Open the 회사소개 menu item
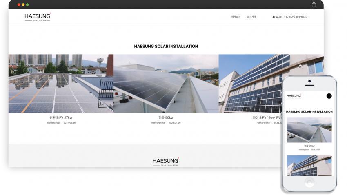347x195 pixels. click(x=236, y=17)
